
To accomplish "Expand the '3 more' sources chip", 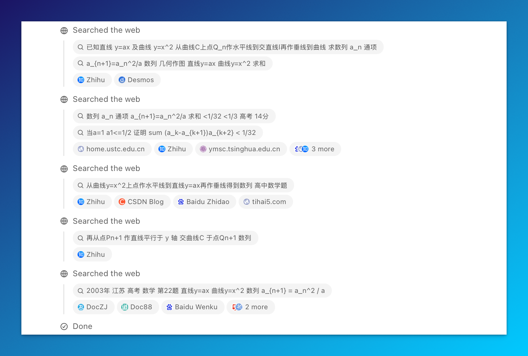I will [x=315, y=149].
